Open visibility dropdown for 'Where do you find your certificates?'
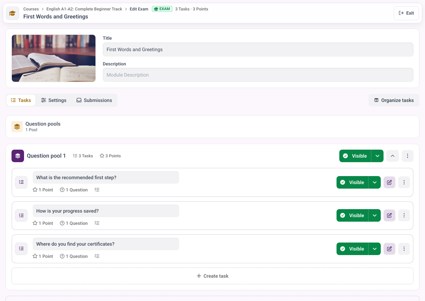The width and height of the screenshot is (425, 301). point(374,249)
